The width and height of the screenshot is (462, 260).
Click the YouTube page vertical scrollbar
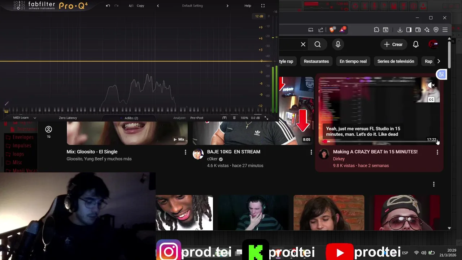pyautogui.click(x=449, y=54)
